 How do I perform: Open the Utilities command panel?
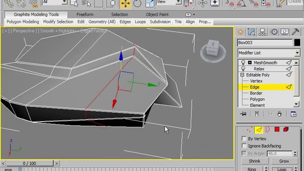pyautogui.click(x=295, y=32)
